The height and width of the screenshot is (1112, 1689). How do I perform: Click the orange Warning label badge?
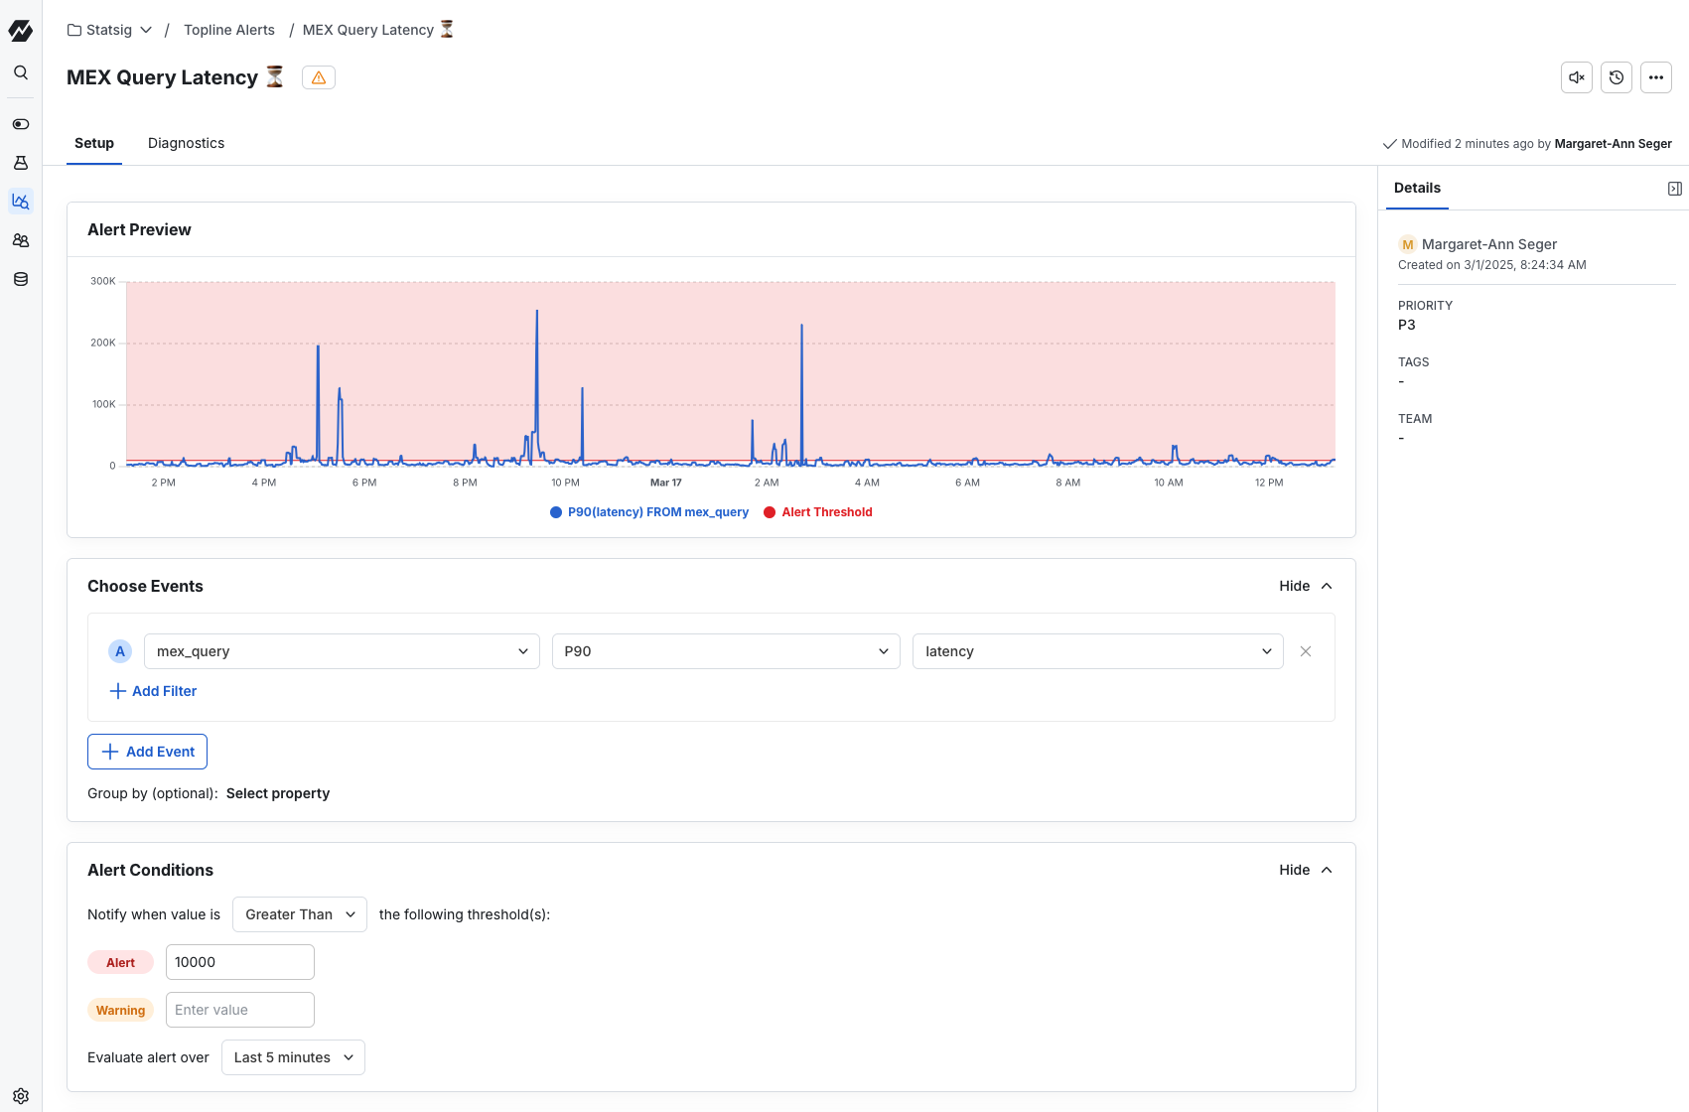click(x=121, y=1010)
